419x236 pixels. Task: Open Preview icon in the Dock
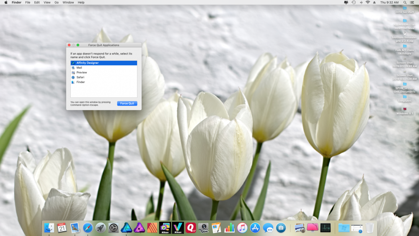pos(300,228)
